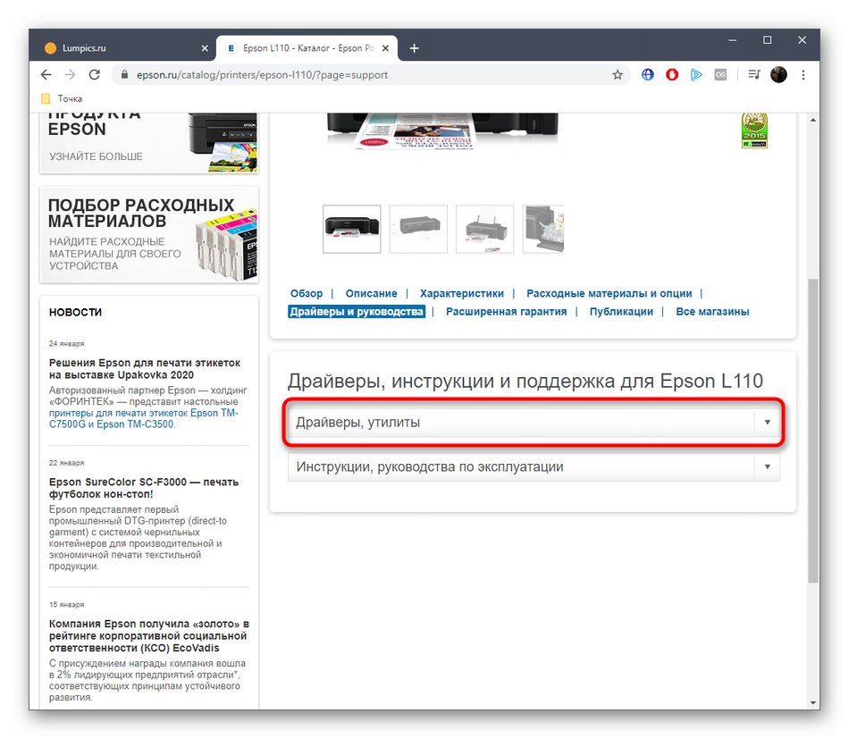Select the first printer thumbnail image
The image size is (849, 739).
pos(351,230)
